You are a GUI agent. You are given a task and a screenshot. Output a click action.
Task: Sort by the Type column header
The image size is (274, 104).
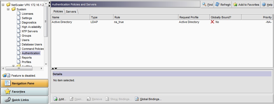[x=102, y=17]
